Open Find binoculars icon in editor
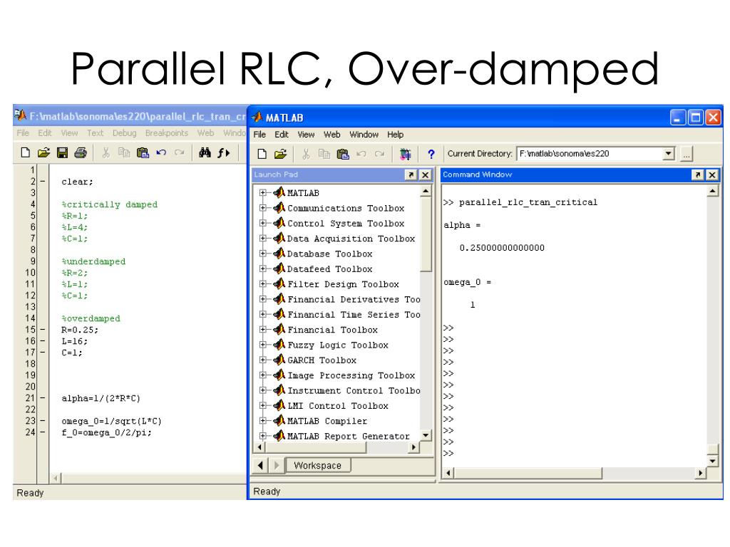The width and height of the screenshot is (730, 547). tap(205, 152)
